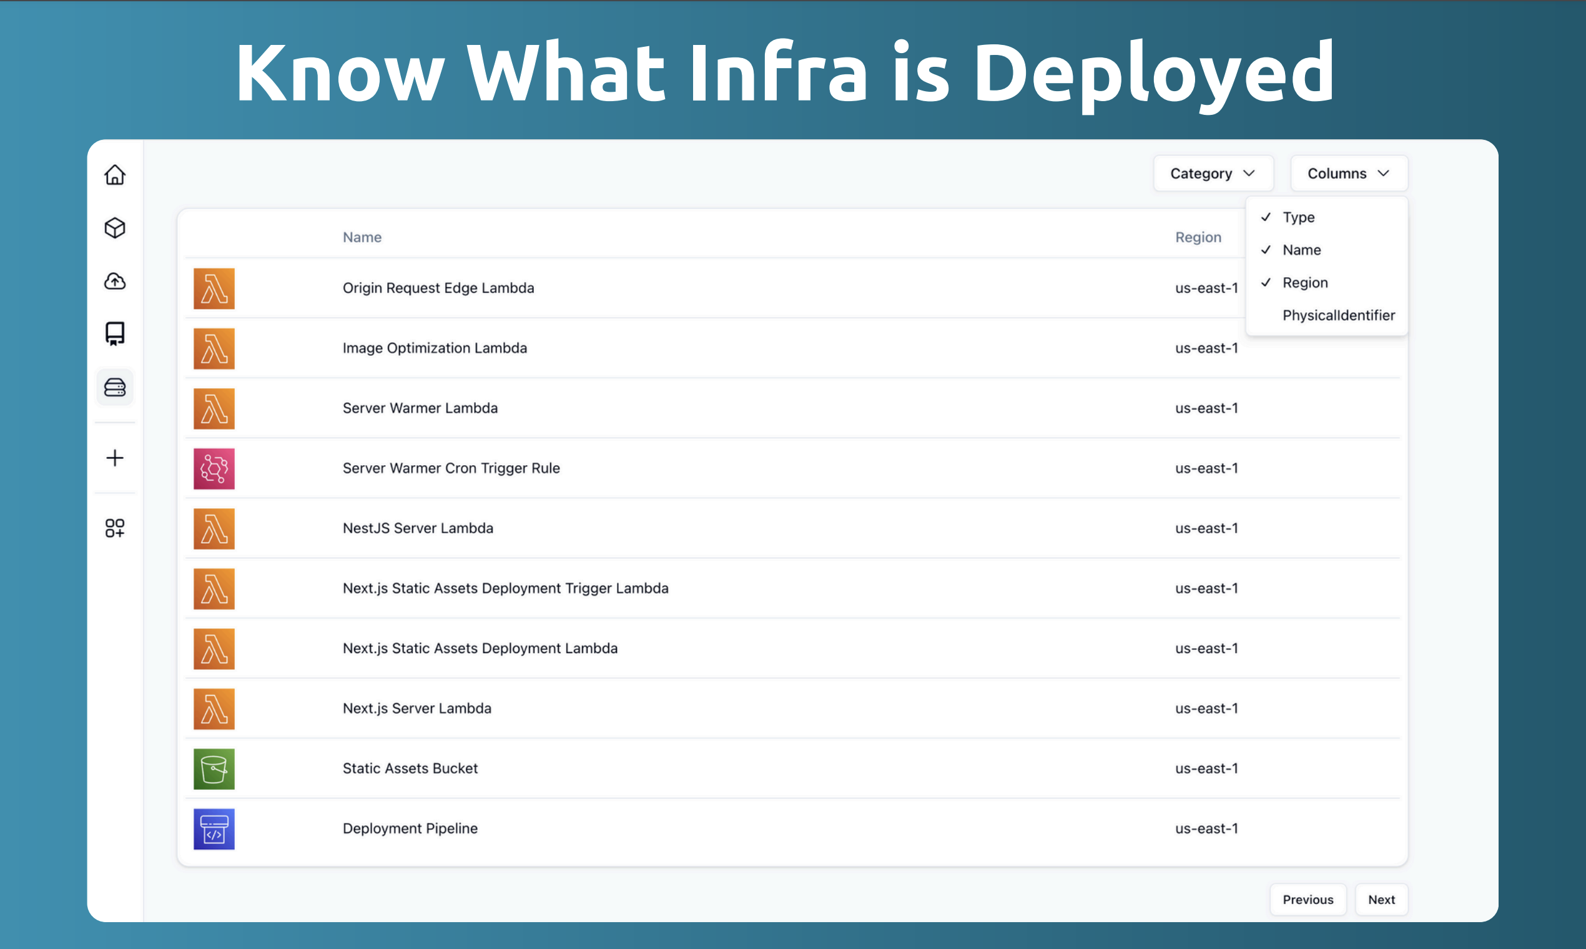
Task: Click Lambda icon for Next.js Static Assets Deployment Lambda
Action: (x=214, y=649)
